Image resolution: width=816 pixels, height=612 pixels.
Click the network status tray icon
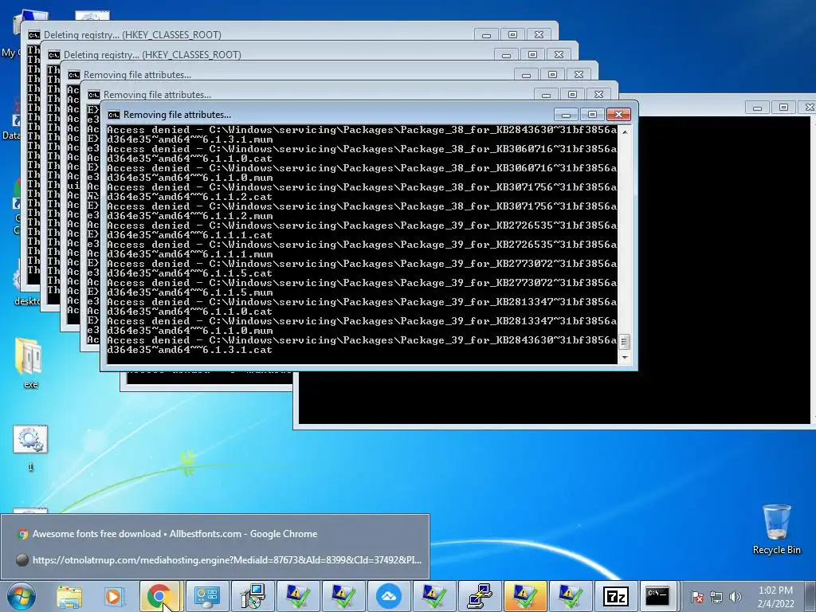(x=716, y=597)
